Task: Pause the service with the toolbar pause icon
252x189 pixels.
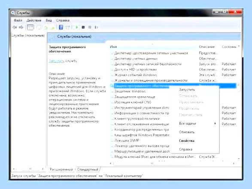Action: click(x=90, y=27)
